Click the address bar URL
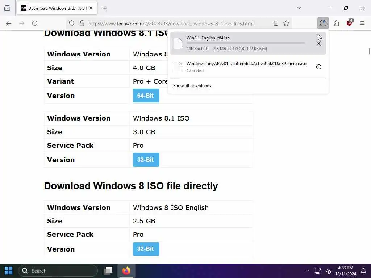This screenshot has height=278, width=371. tap(171, 24)
